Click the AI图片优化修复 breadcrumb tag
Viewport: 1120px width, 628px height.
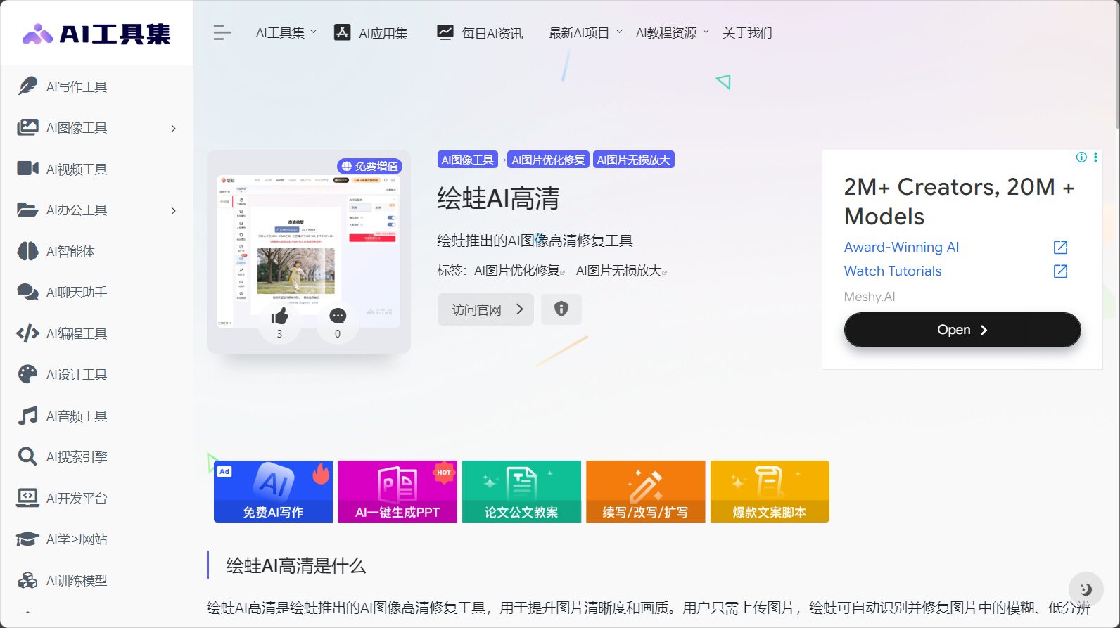pos(549,160)
